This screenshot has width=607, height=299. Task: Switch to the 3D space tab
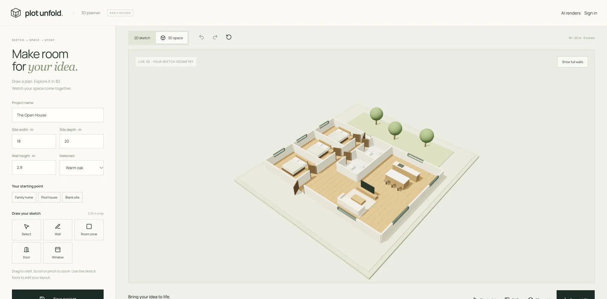(172, 38)
